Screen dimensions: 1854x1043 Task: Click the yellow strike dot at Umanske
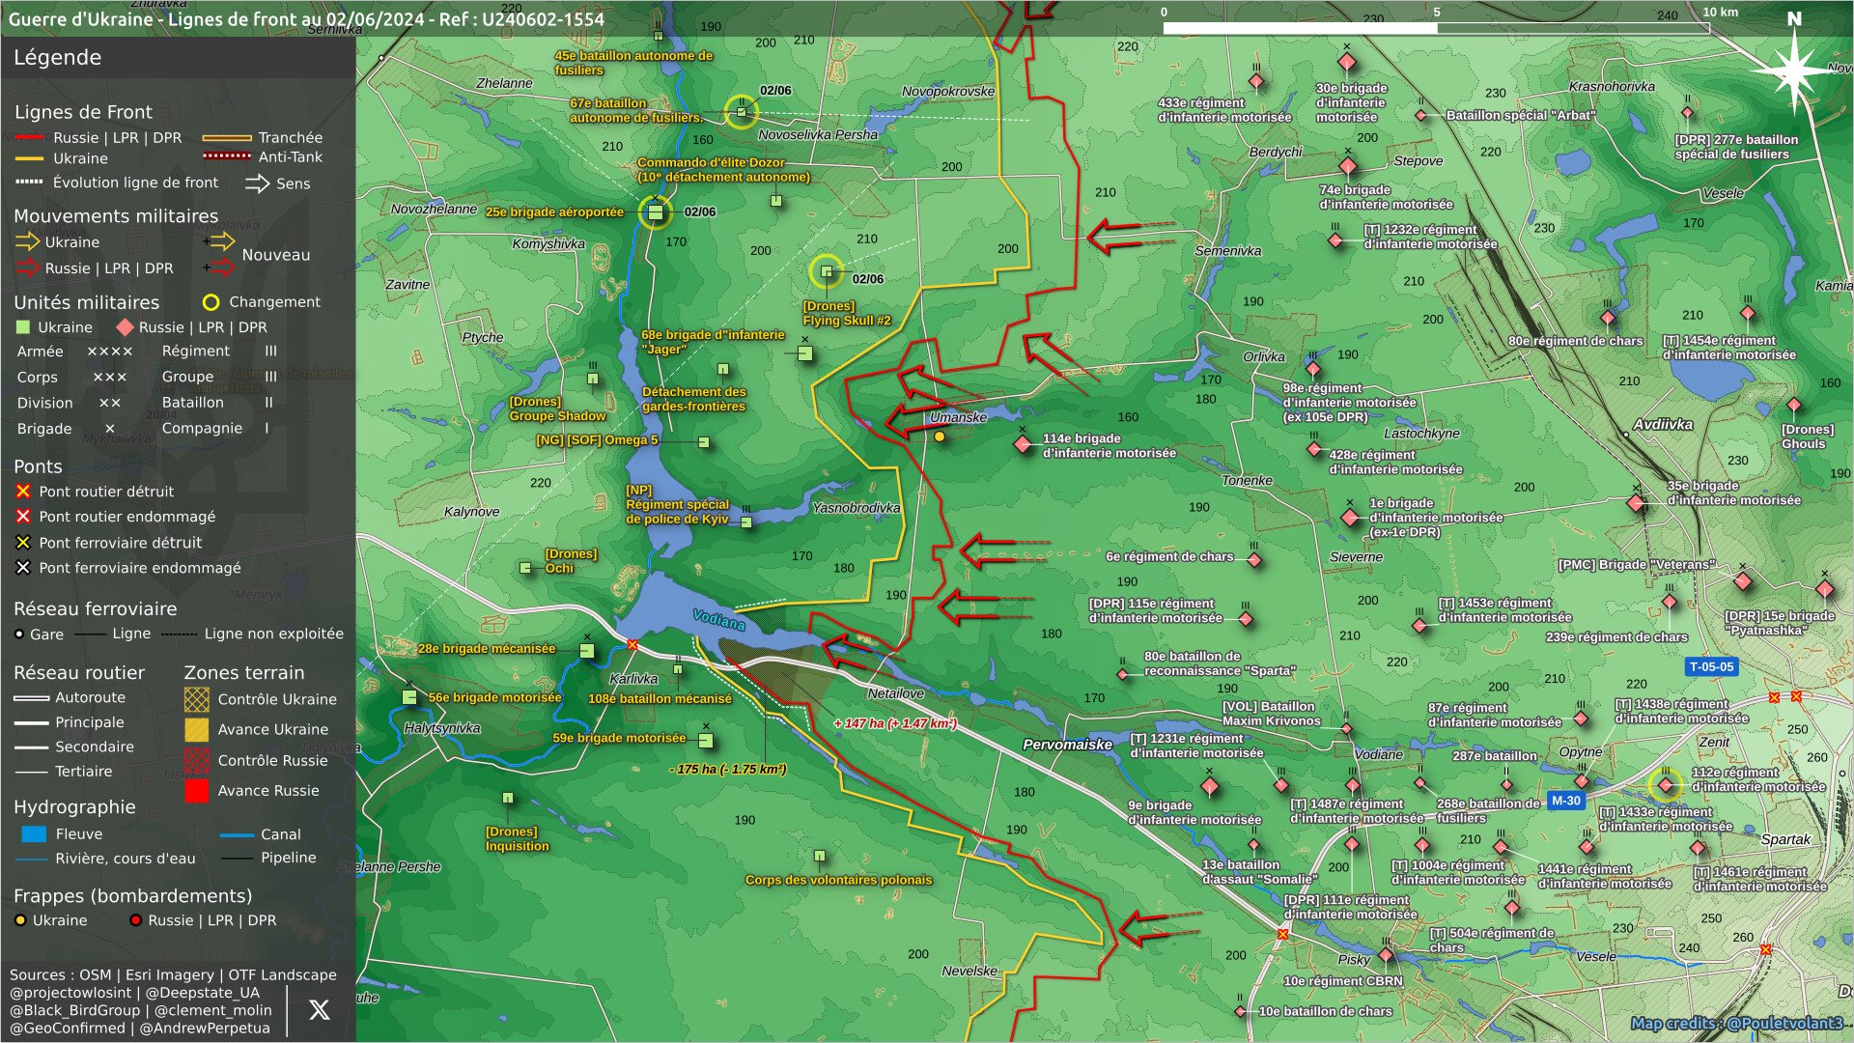[x=939, y=437]
